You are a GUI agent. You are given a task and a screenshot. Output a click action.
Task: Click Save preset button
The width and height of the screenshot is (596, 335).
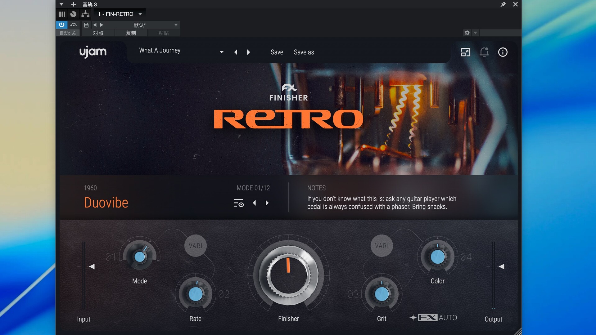[x=277, y=52]
